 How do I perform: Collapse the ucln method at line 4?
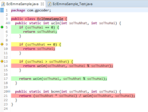tap(9, 23)
